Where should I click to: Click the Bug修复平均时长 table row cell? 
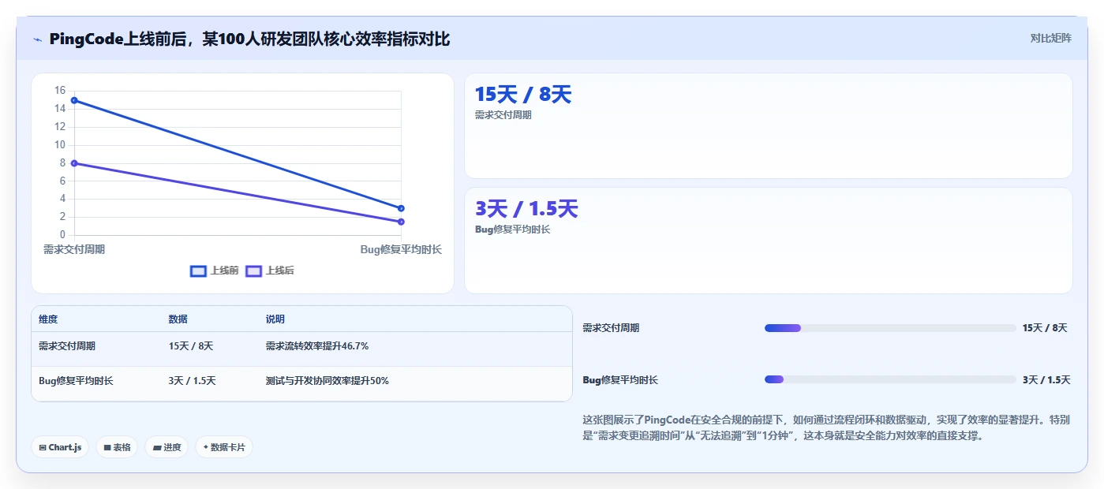(x=76, y=381)
